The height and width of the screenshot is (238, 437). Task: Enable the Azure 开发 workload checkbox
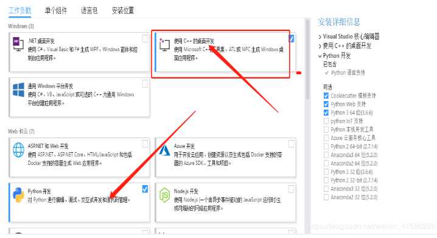292,144
